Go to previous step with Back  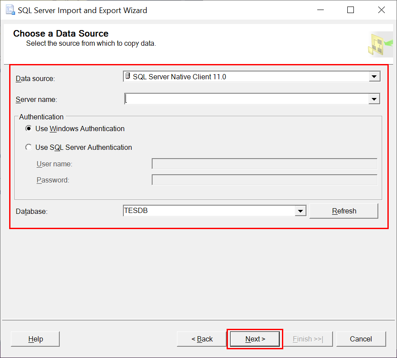pyautogui.click(x=202, y=339)
